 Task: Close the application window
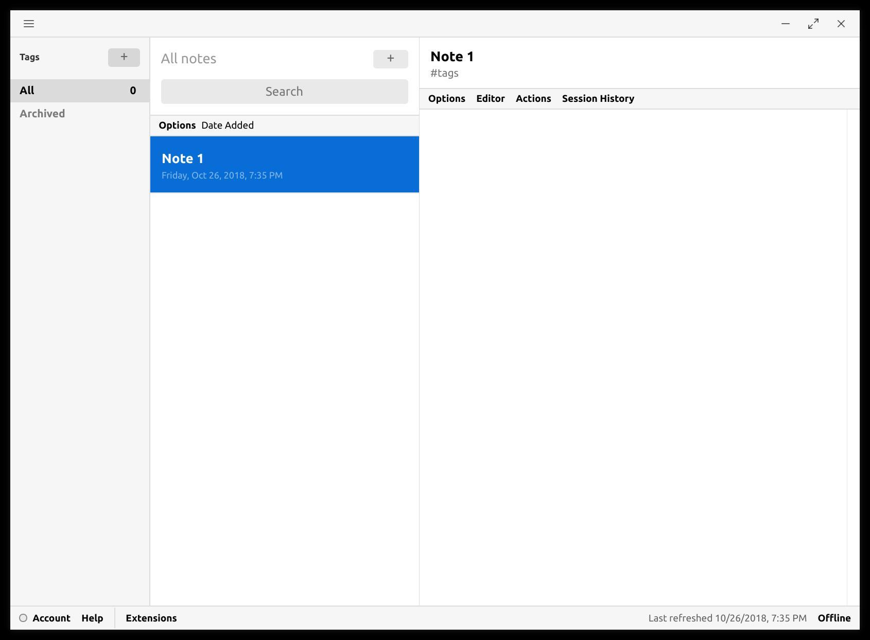[x=841, y=24]
